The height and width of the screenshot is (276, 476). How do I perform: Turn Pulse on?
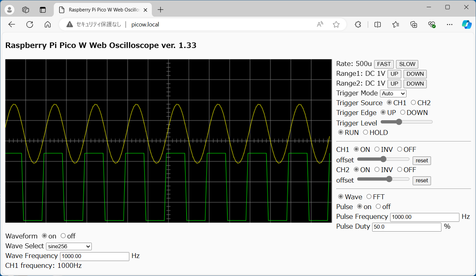tap(360, 206)
